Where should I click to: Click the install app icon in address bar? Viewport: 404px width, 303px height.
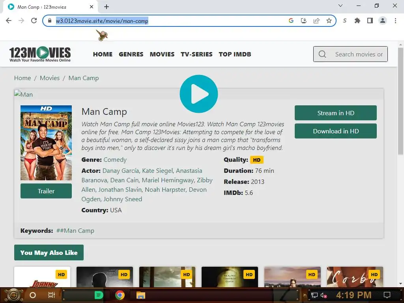(x=303, y=21)
